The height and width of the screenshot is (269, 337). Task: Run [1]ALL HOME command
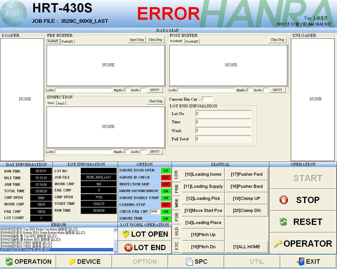point(247,247)
